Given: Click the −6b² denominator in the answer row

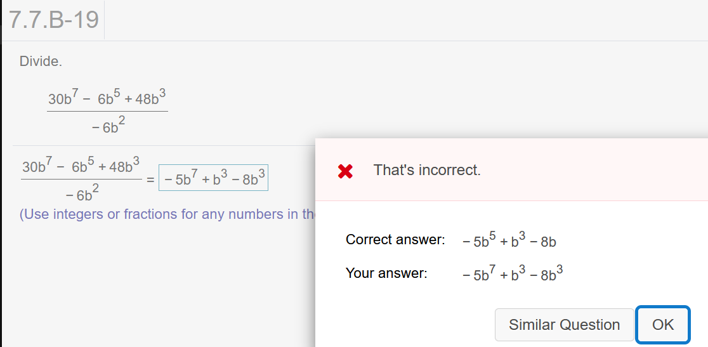Looking at the screenshot, I should 82,194.
